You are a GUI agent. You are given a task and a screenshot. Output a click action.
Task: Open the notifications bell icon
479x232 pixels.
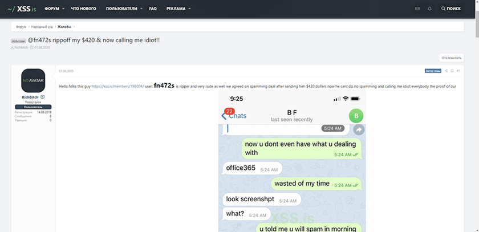(429, 9)
